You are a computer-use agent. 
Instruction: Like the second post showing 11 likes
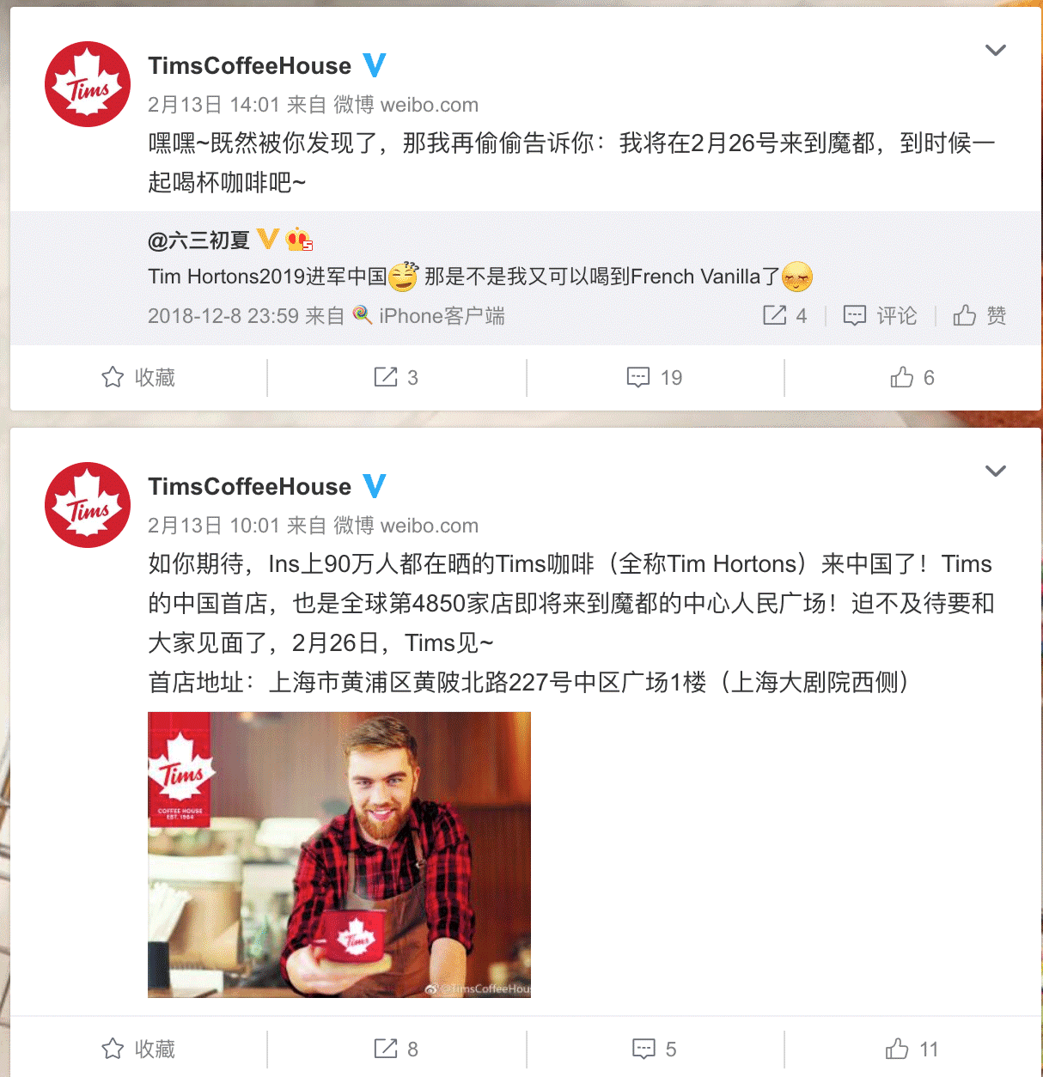click(912, 1050)
